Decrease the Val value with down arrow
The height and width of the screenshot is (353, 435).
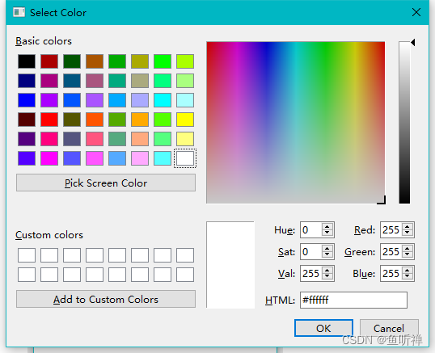coord(327,276)
